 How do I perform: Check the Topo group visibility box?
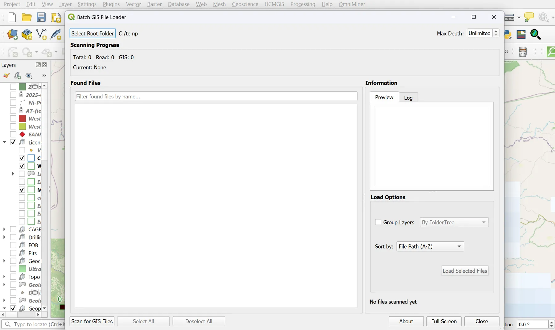(13, 277)
